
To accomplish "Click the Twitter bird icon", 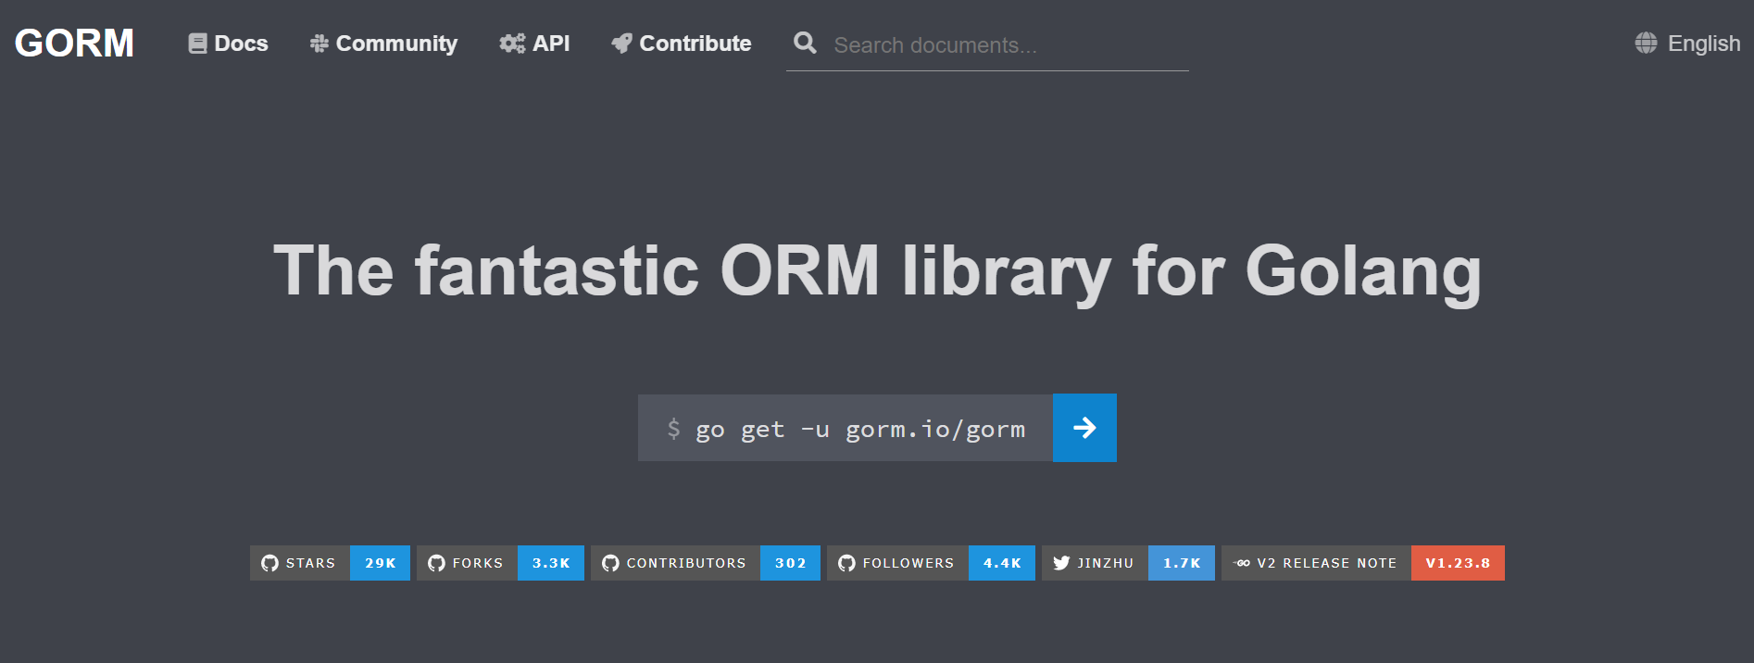I will click(1061, 563).
